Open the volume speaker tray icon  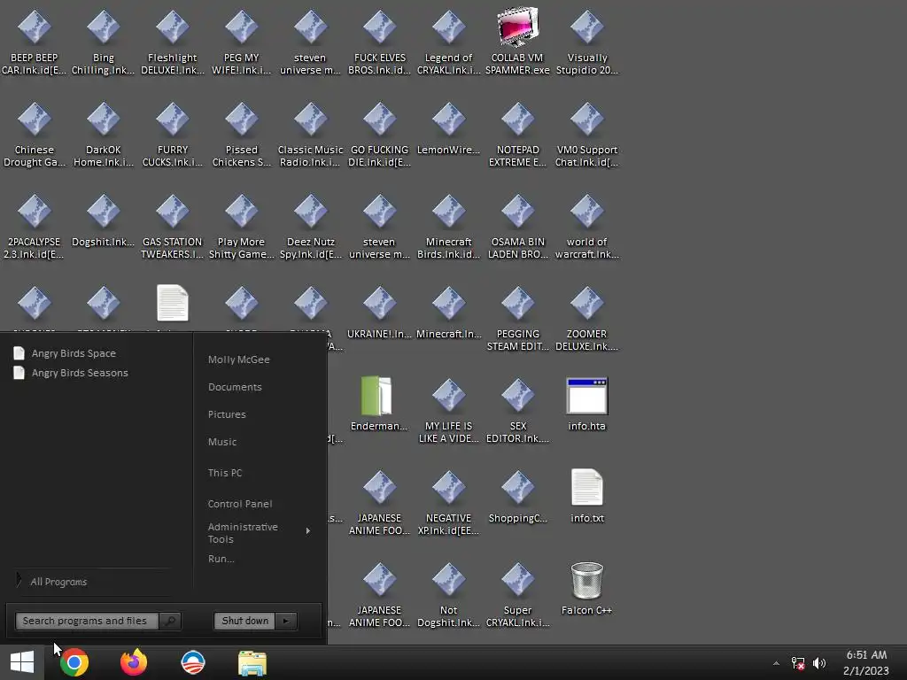(819, 663)
